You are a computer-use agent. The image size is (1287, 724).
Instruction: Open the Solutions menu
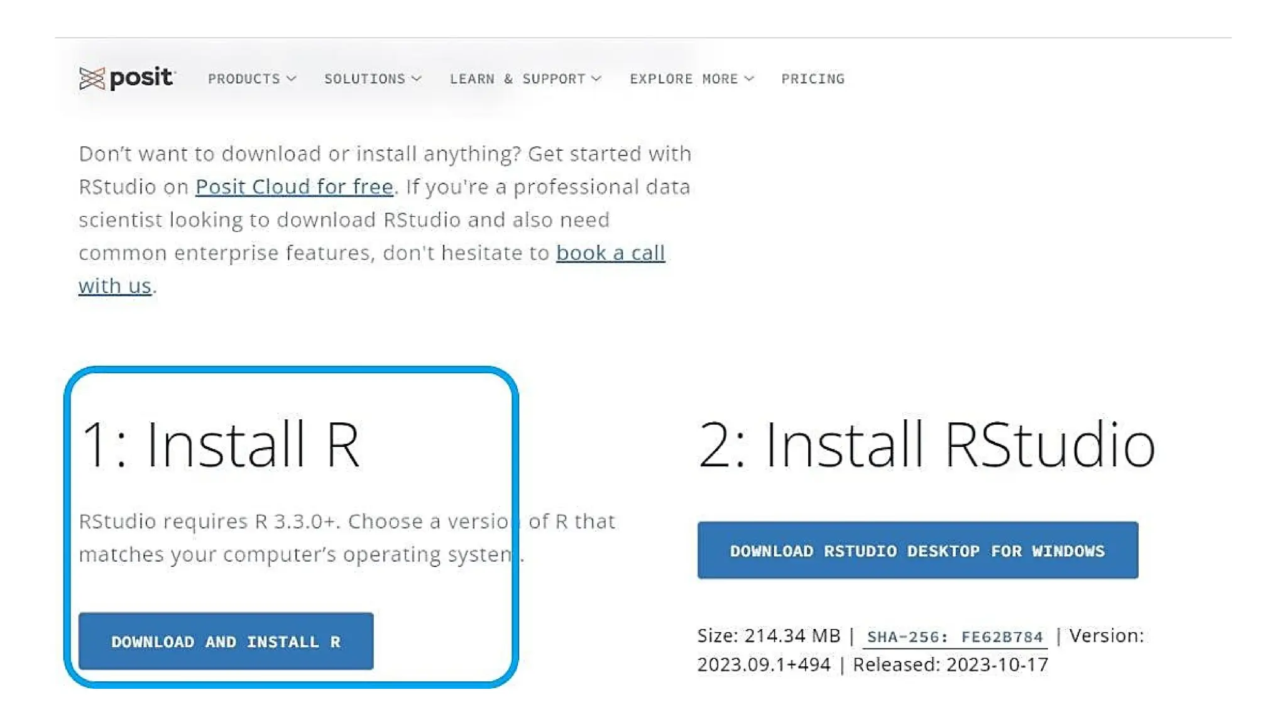click(x=364, y=79)
